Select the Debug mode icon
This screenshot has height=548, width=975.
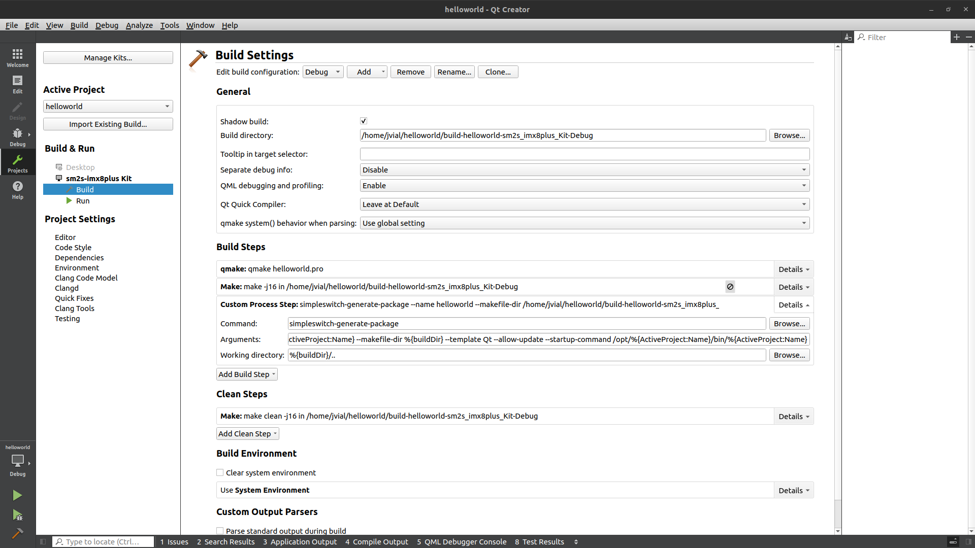pyautogui.click(x=17, y=137)
